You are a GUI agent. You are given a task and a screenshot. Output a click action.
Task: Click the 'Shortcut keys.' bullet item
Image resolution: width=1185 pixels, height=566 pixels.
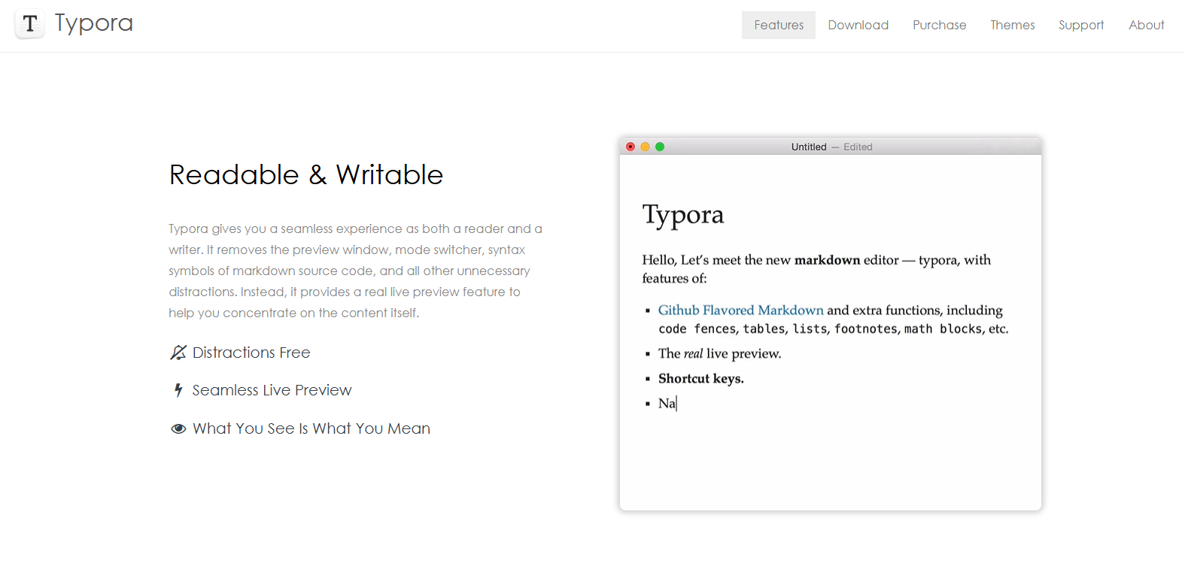(x=701, y=378)
